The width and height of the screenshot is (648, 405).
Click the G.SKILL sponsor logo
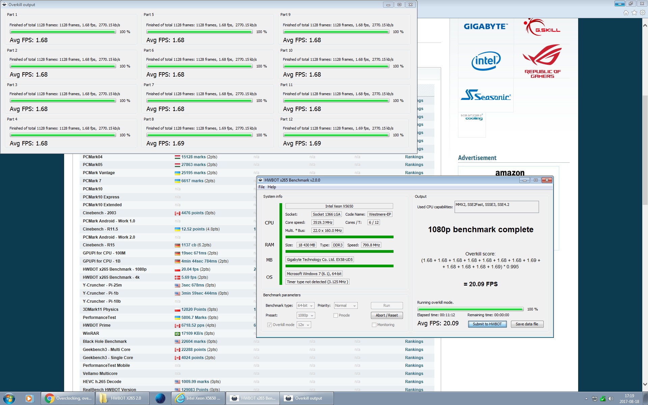[x=542, y=27]
